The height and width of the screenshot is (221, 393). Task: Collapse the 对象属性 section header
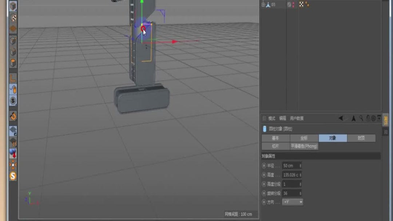pos(268,156)
